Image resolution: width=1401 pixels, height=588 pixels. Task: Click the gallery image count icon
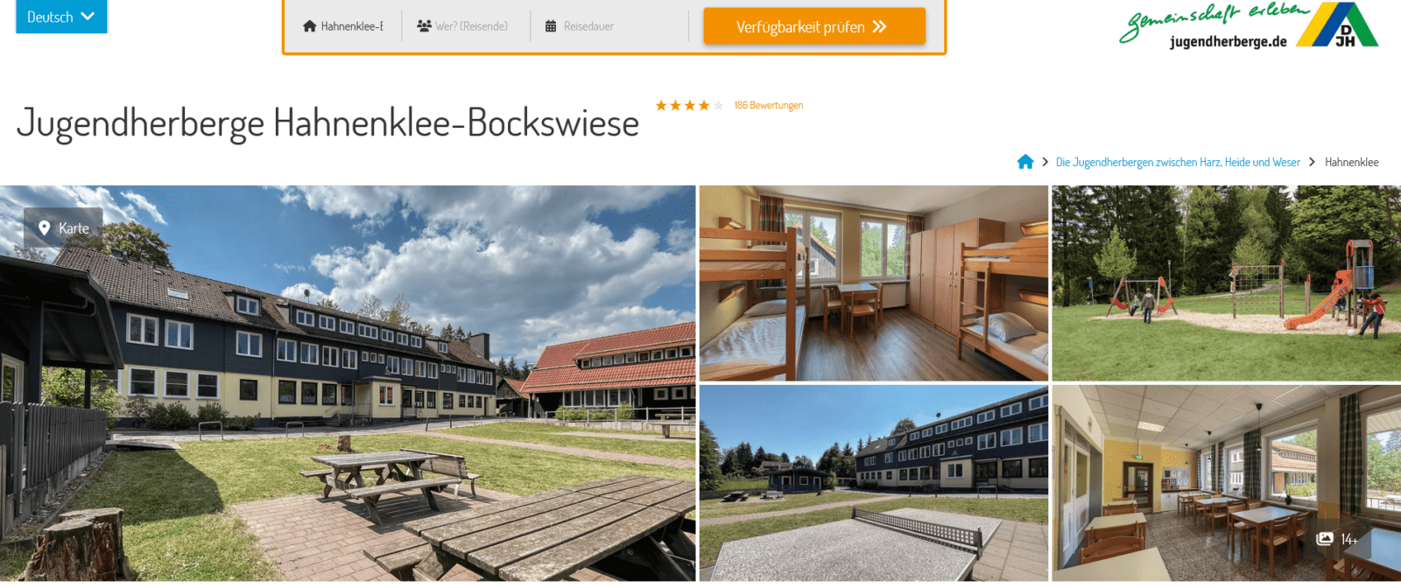pos(1325,539)
